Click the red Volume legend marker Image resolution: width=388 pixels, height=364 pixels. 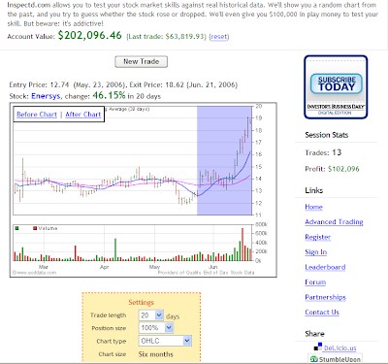35,228
